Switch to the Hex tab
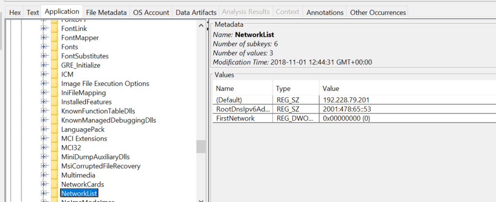 [15, 12]
